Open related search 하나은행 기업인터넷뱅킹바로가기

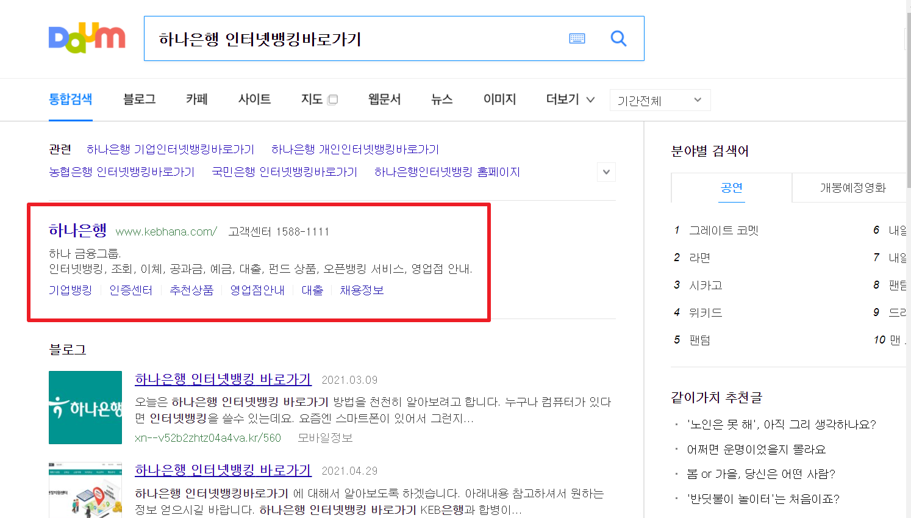tap(170, 149)
